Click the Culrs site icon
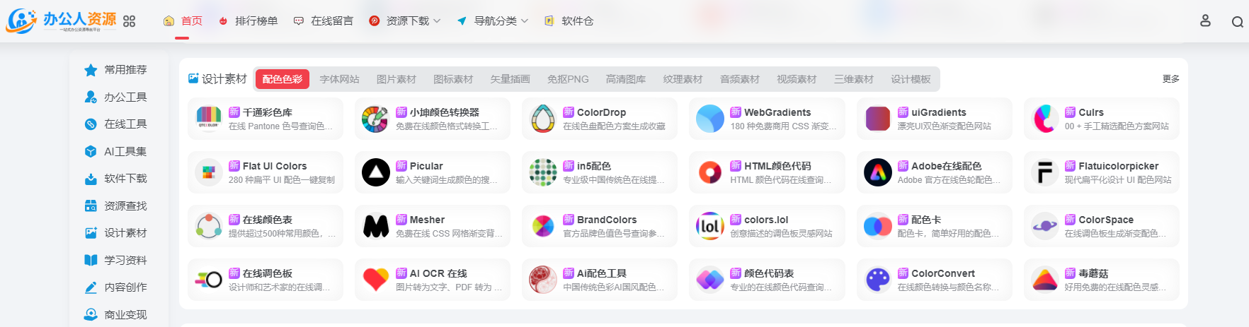 [x=1045, y=119]
